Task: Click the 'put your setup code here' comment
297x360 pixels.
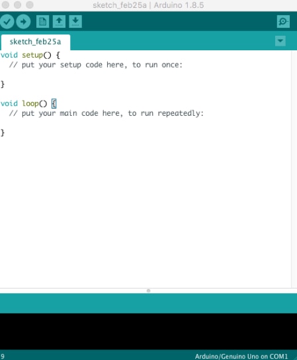Action: click(96, 65)
